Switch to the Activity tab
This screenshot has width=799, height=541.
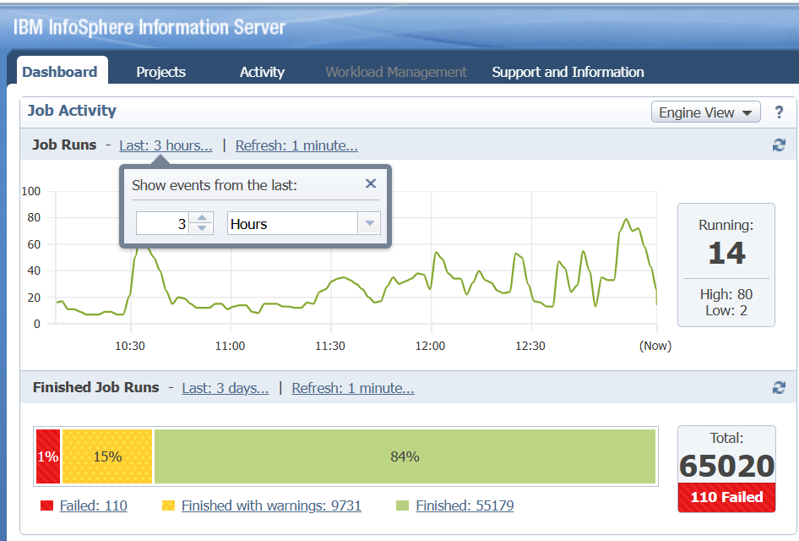262,72
